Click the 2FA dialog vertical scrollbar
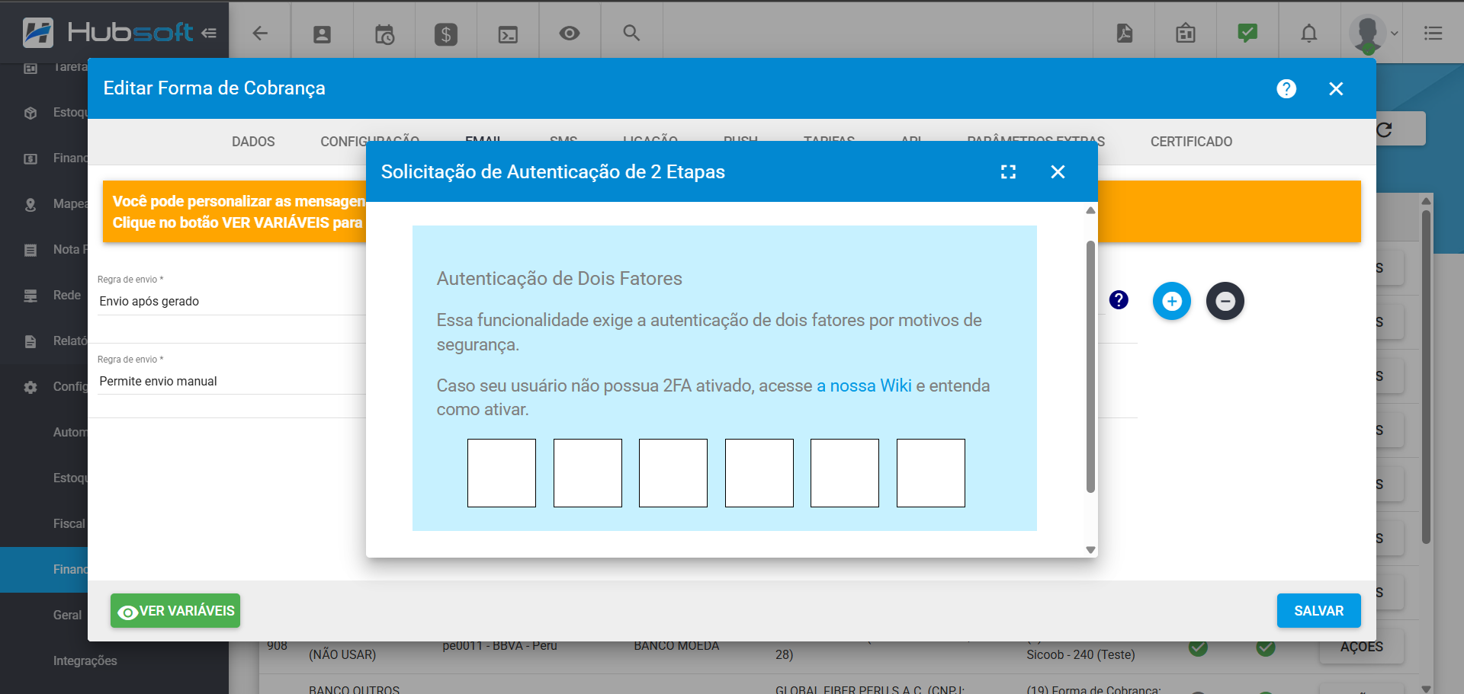Image resolution: width=1464 pixels, height=694 pixels. (x=1090, y=366)
